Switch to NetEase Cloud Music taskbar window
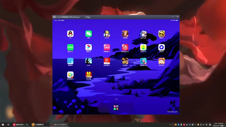 pos(21,124)
